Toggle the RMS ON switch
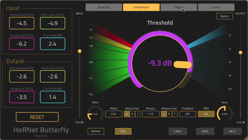The height and width of the screenshot is (140, 248). pos(206,114)
